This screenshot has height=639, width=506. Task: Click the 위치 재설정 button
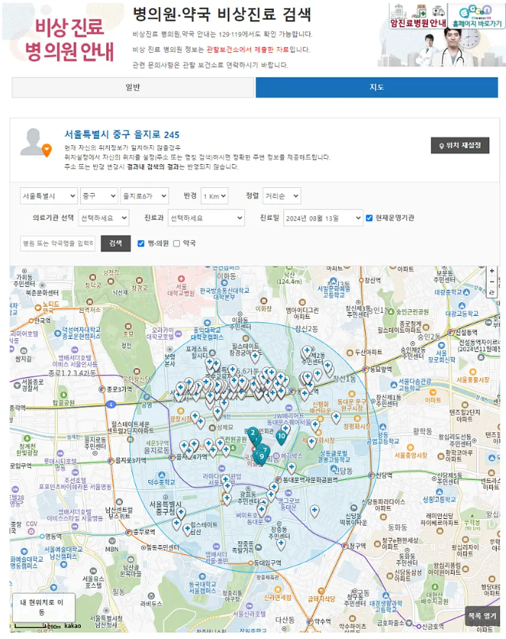coord(460,145)
